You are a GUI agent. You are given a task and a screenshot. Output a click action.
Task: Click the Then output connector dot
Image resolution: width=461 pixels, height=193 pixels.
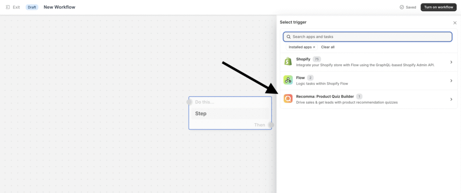click(271, 125)
